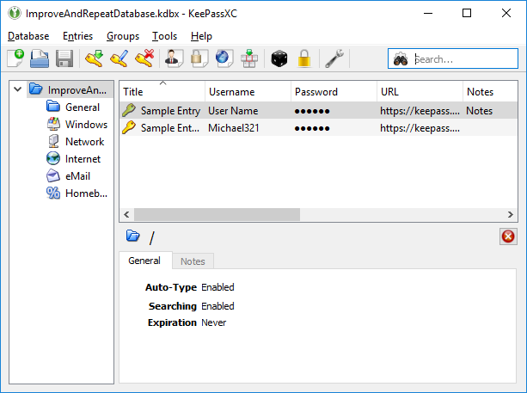The width and height of the screenshot is (527, 393).
Task: Click the KeePassXC icon in the title bar
Action: [14, 13]
